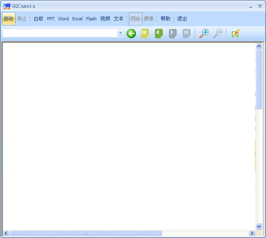The image size is (266, 238).
Task: Toggle the 网站 website mode button
Action: (x=135, y=19)
